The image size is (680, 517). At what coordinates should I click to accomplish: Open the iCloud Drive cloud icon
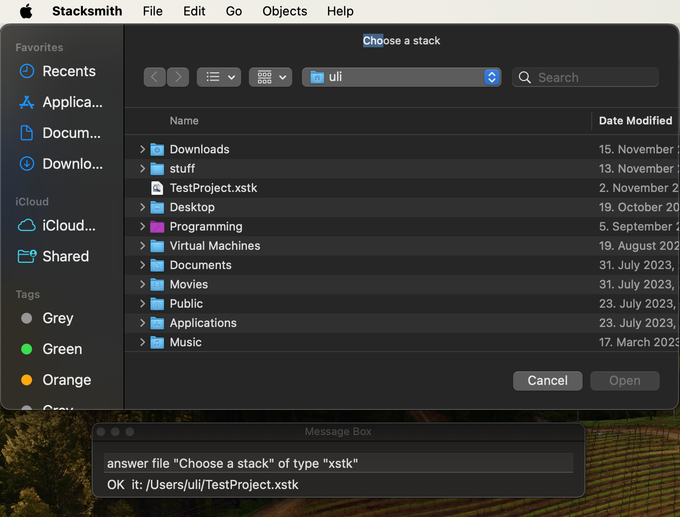(27, 225)
